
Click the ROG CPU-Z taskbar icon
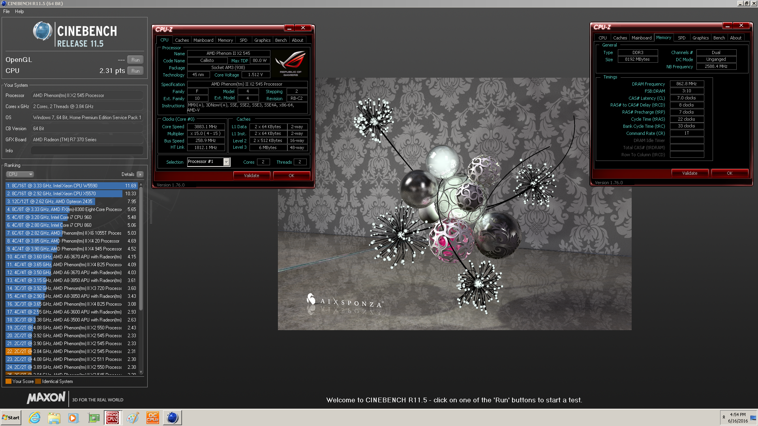(113, 418)
